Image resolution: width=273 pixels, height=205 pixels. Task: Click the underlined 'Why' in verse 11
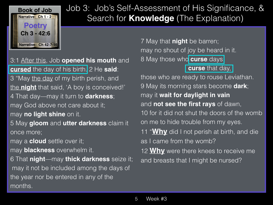[x=160, y=131]
